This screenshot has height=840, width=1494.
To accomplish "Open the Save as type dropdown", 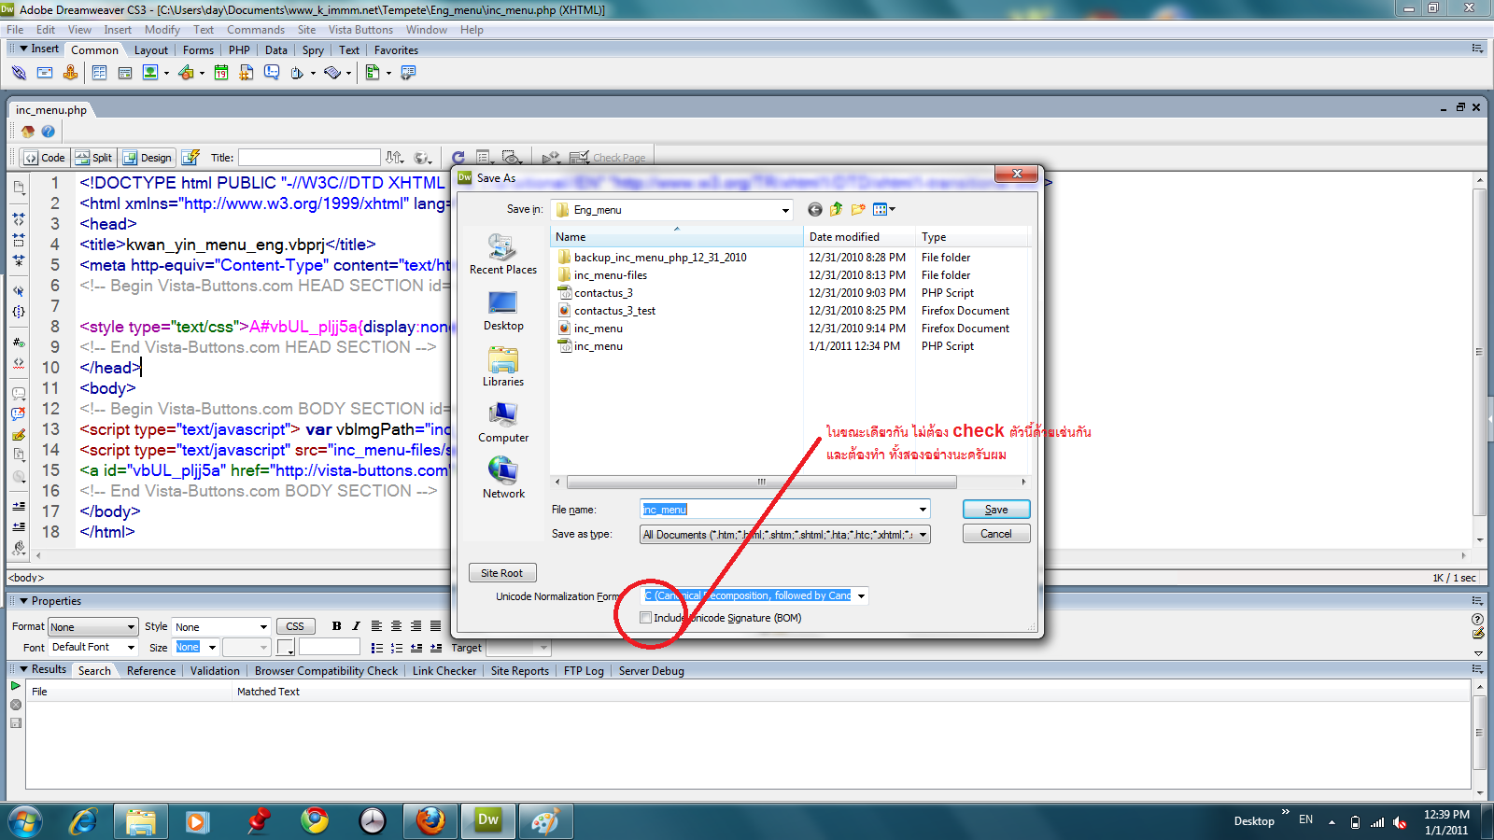I will coord(923,535).
